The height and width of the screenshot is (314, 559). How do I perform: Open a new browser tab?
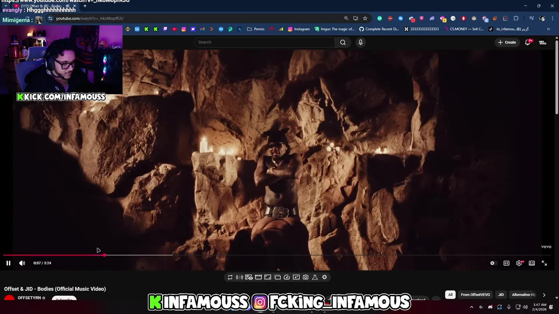(85, 6)
